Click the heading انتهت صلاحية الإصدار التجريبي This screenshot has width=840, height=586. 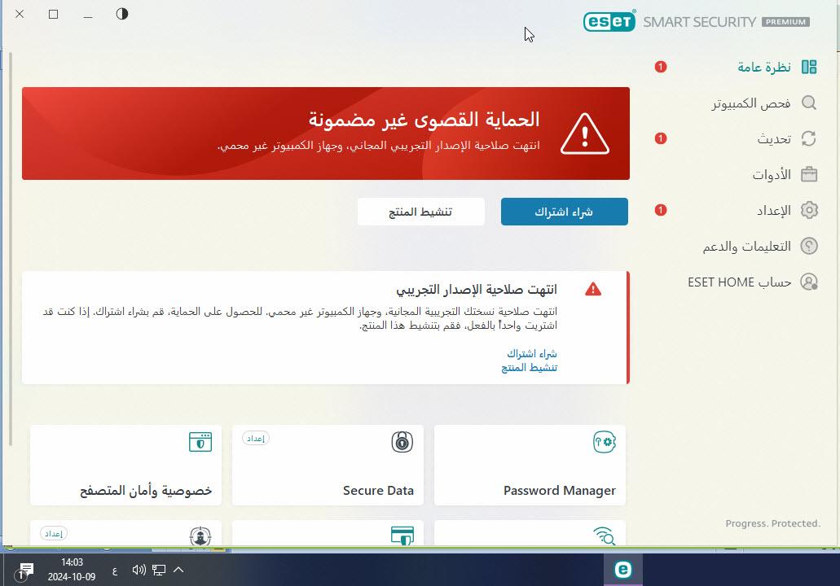(477, 290)
